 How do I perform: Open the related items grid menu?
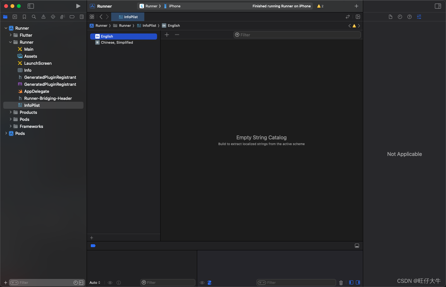pos(92,17)
